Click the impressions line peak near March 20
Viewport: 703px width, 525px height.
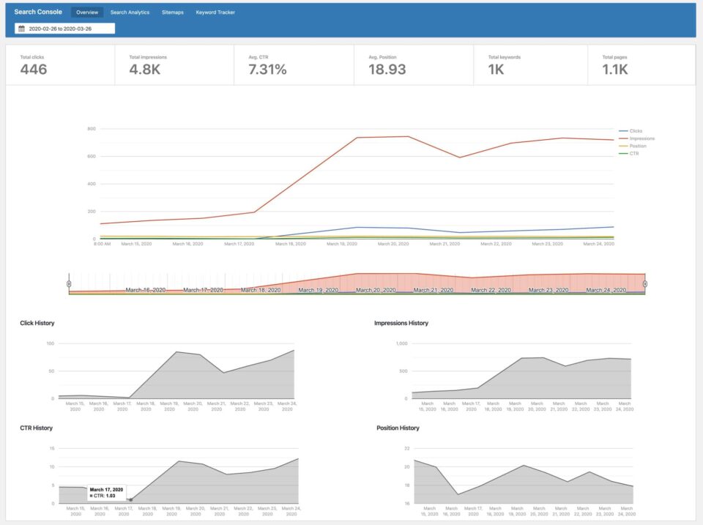(407, 136)
